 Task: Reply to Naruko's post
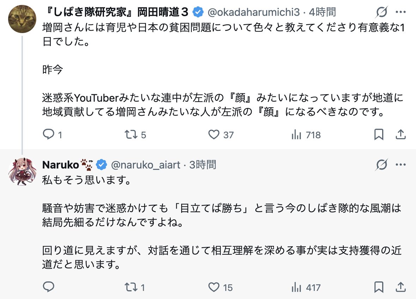pyautogui.click(x=49, y=287)
